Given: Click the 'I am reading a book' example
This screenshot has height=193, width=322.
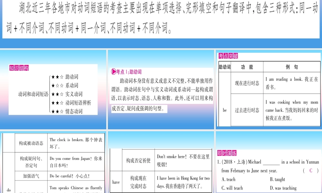Looking at the screenshot, I should pyautogui.click(x=292, y=83).
